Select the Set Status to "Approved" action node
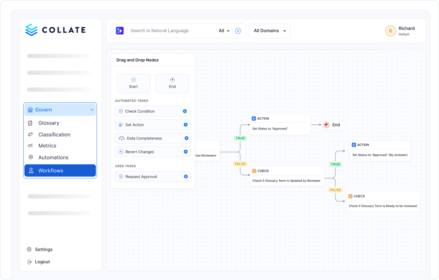 (280, 125)
